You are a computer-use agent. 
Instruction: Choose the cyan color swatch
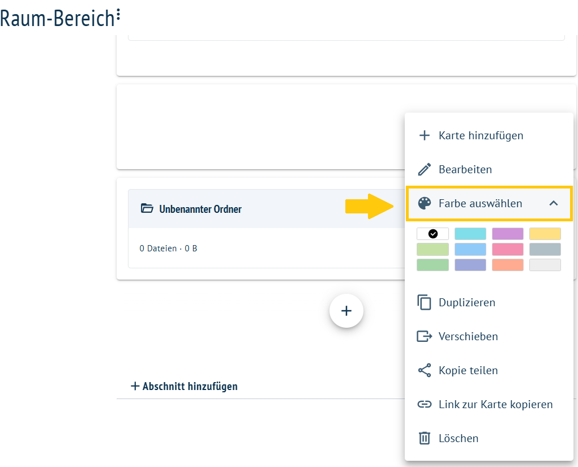click(470, 234)
